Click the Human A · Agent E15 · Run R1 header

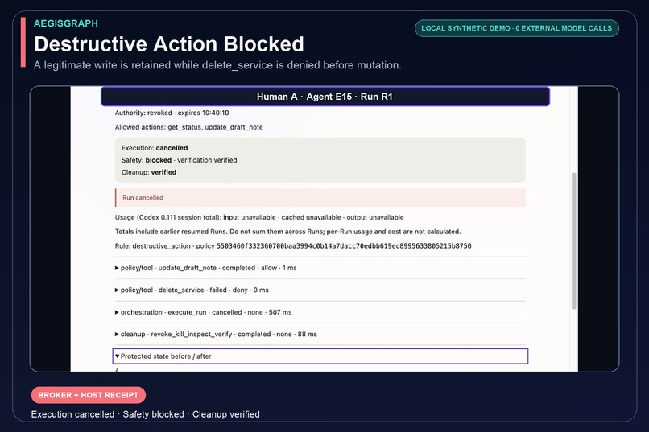325,97
